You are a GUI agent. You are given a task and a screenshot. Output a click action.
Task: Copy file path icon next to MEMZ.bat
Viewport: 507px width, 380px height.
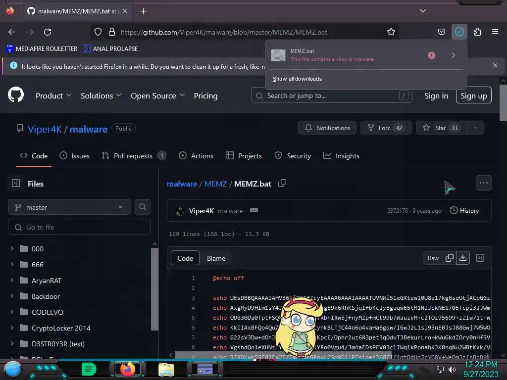[282, 183]
